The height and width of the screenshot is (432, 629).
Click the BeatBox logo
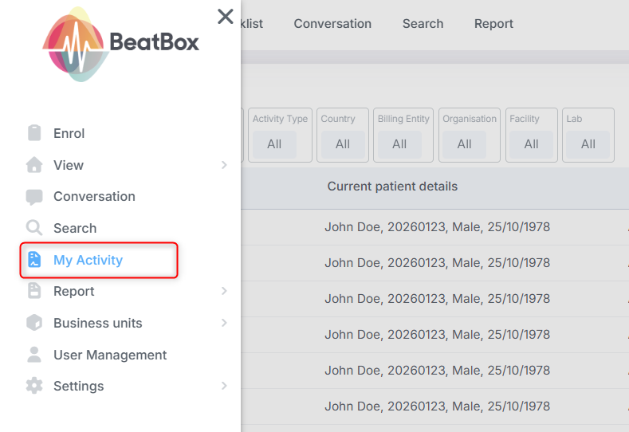(x=120, y=44)
